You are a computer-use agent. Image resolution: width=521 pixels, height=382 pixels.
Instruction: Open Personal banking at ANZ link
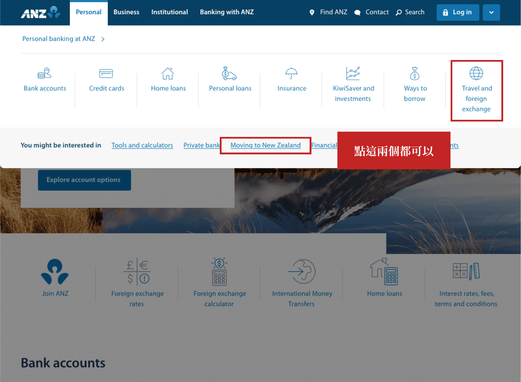[59, 39]
